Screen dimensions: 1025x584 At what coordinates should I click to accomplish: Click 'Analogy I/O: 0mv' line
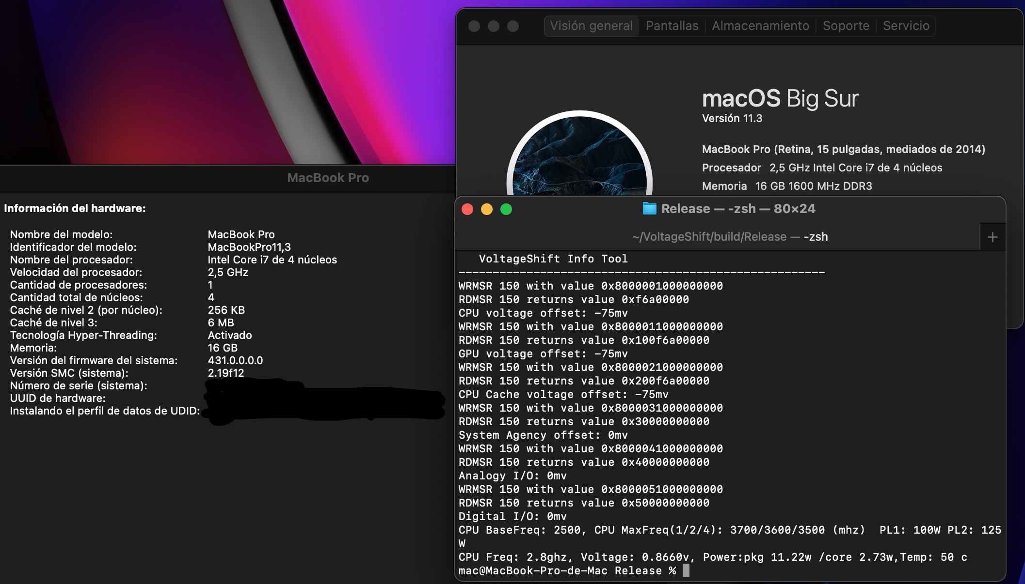click(512, 476)
